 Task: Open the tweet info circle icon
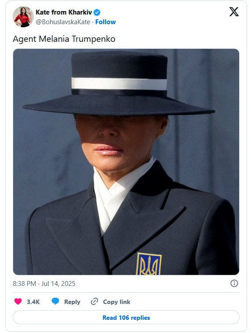tap(234, 283)
